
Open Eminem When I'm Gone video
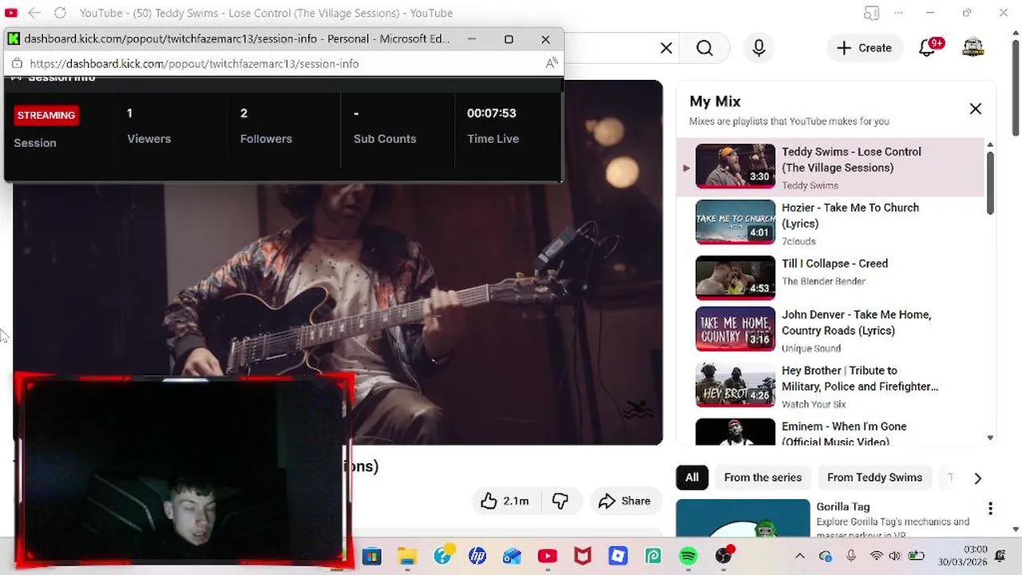[844, 434]
